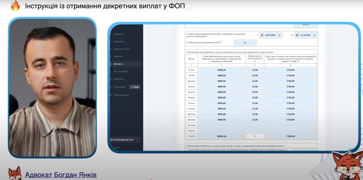Click Вийти at the sidebar bottom
Screen dimensions: 363x180
click(117, 147)
